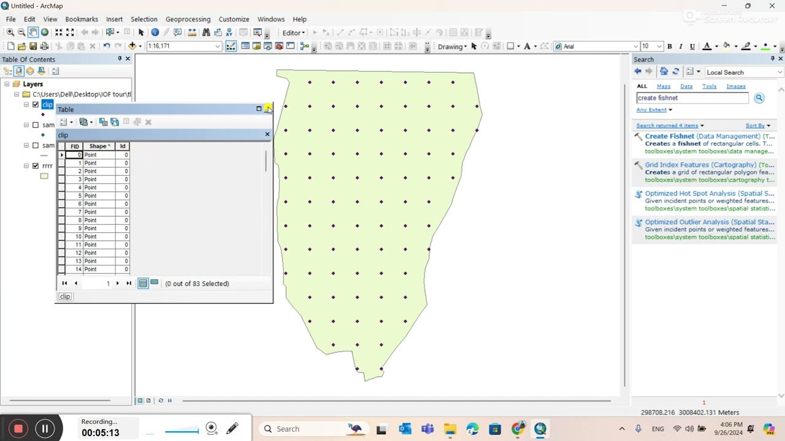
Task: Collapse the Layers tree node
Action: (x=7, y=85)
